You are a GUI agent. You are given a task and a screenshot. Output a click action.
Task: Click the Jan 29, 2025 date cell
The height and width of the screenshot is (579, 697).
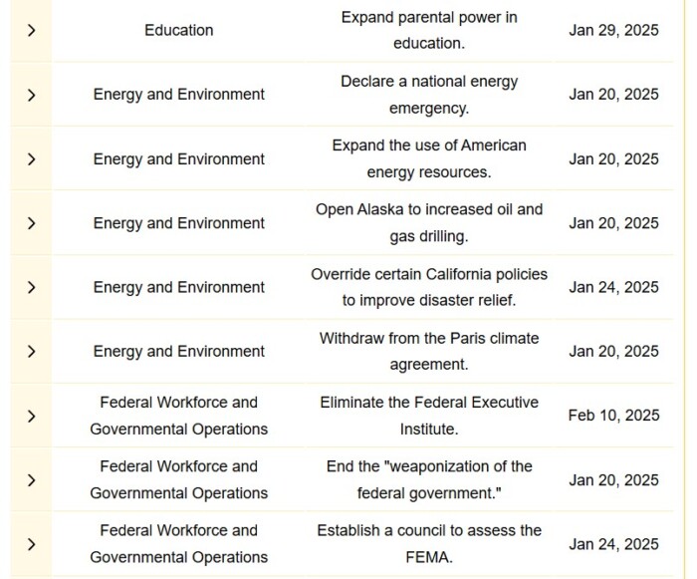[x=614, y=30]
